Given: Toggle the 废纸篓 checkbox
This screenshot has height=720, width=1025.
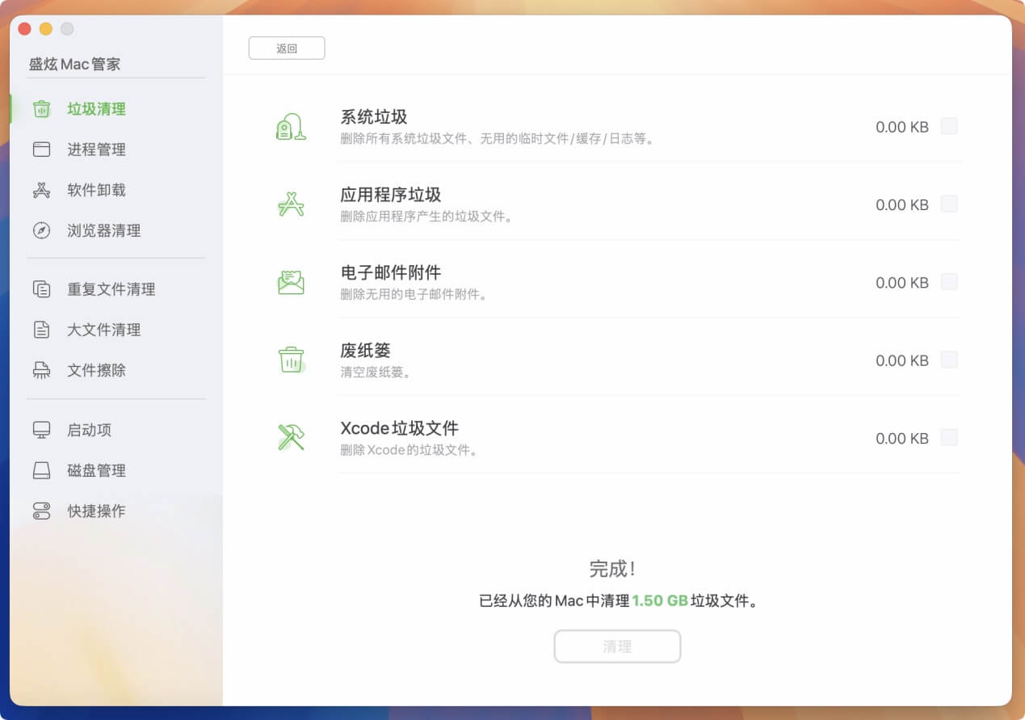Looking at the screenshot, I should coord(949,360).
